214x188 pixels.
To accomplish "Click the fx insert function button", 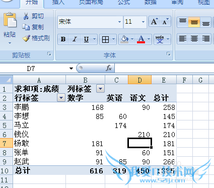I will point(109,68).
